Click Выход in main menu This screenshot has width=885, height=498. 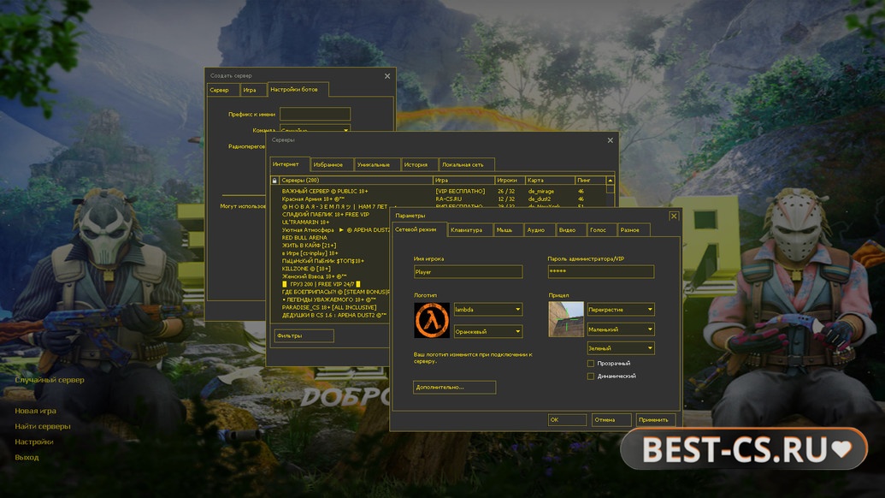(27, 457)
